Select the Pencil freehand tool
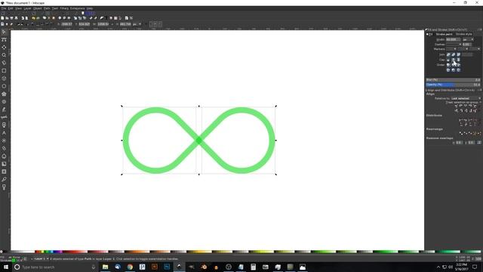The width and height of the screenshot is (483, 272). (x=4, y=110)
